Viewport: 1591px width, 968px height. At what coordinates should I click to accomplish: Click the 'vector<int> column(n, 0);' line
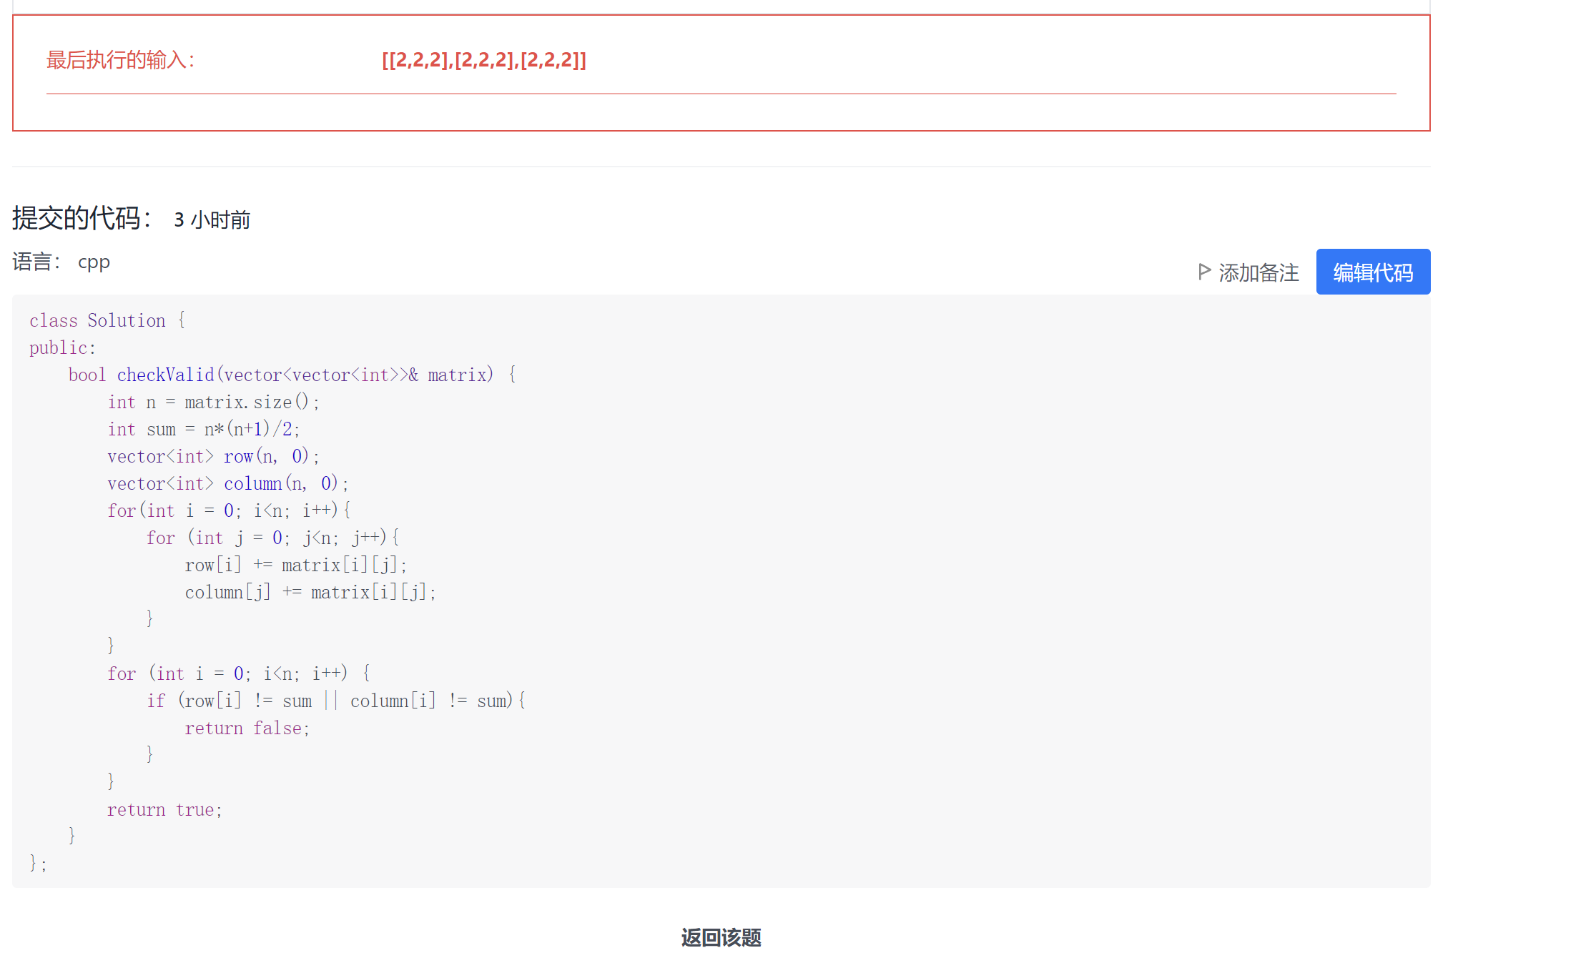coord(227,483)
